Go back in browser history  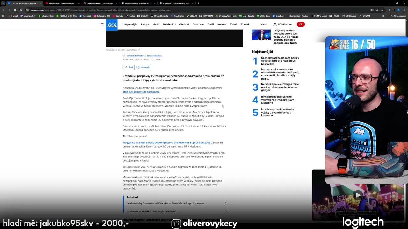click(x=4, y=10)
